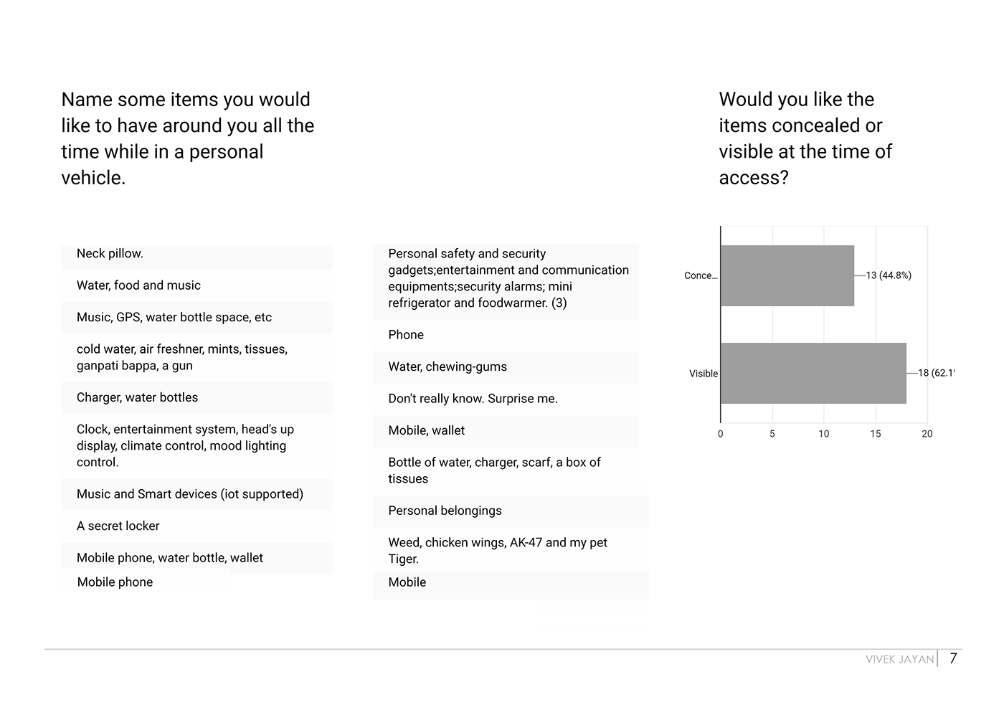This screenshot has width=1004, height=710.
Task: Click the Concealed bar in the chart
Action: click(x=787, y=275)
